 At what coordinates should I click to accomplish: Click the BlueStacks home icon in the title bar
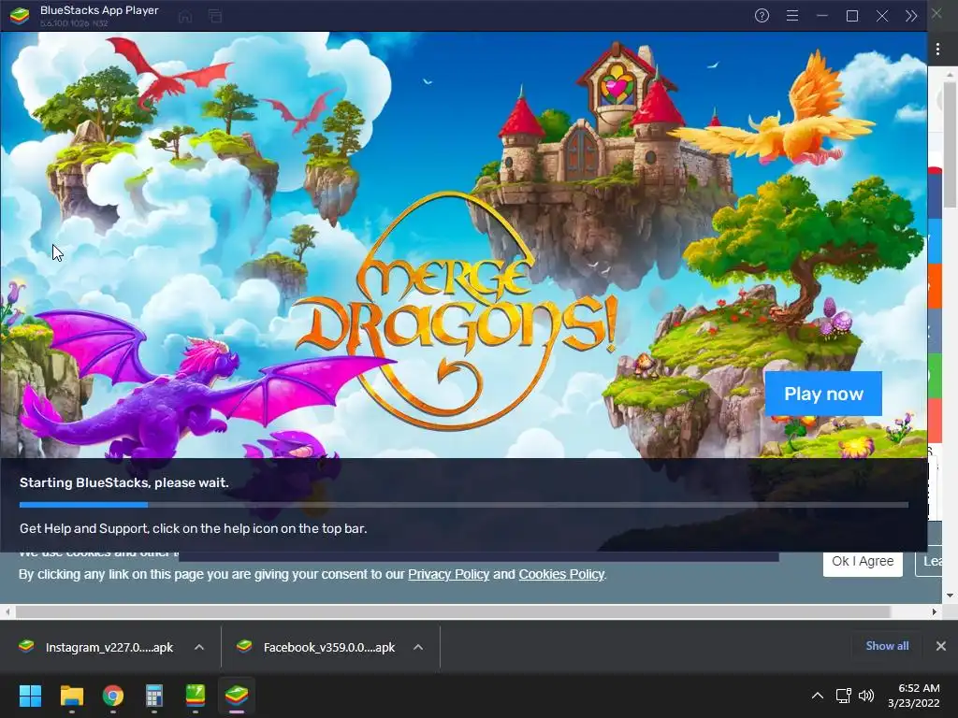pos(185,17)
